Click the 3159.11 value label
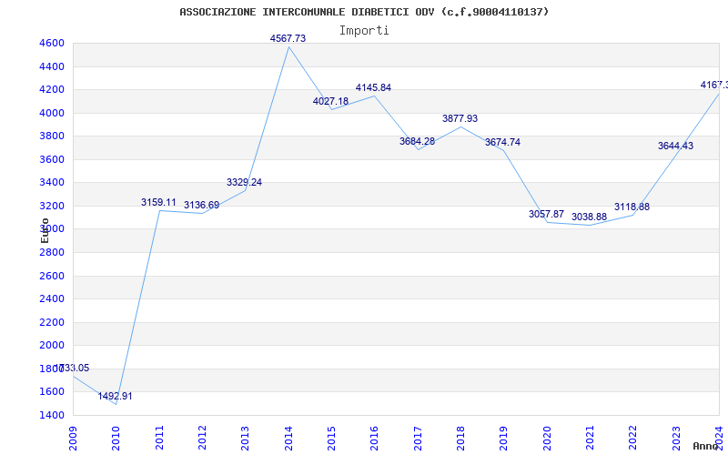This screenshot has width=728, height=455. click(x=158, y=202)
